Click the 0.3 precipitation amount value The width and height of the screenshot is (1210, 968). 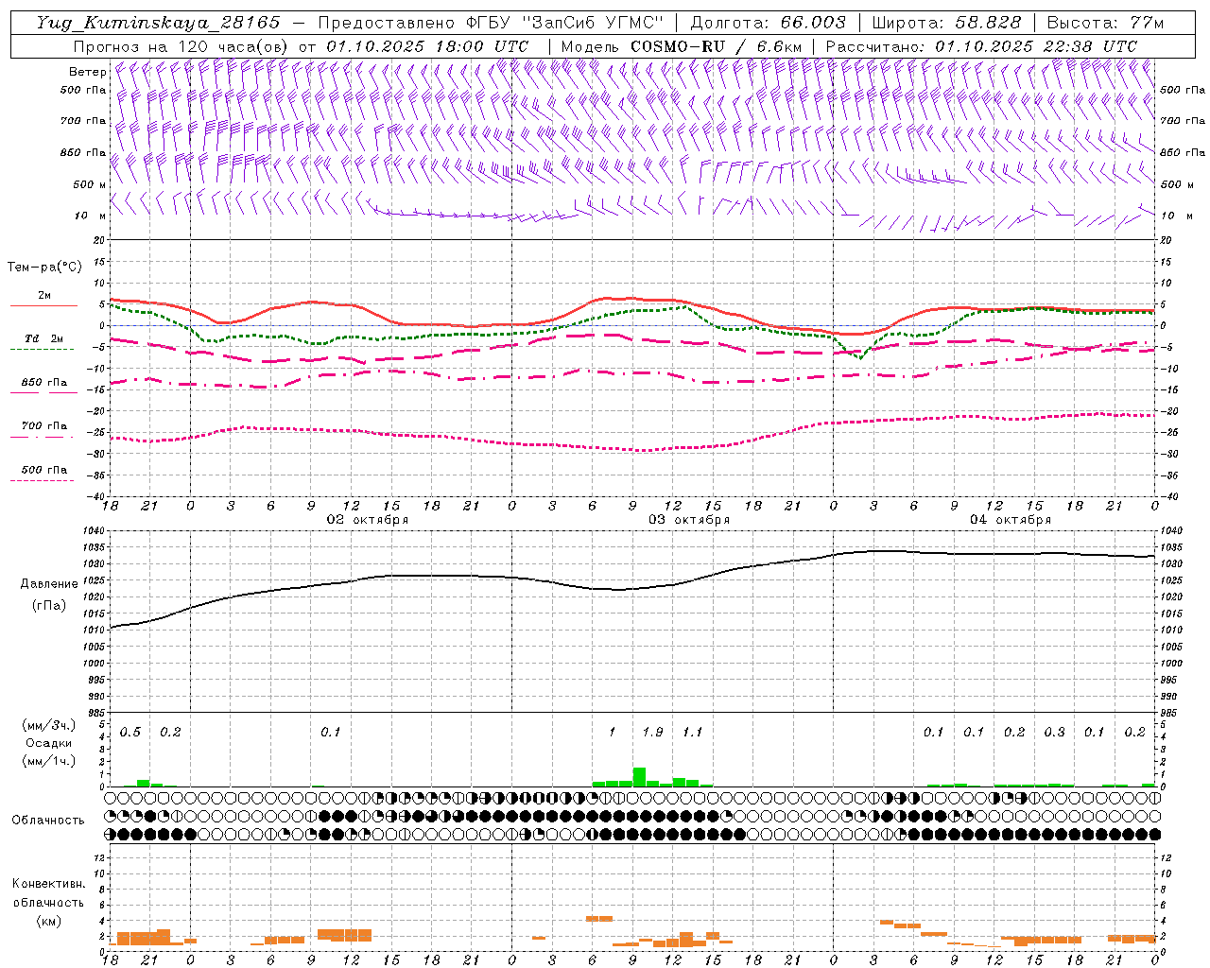pyautogui.click(x=1054, y=733)
